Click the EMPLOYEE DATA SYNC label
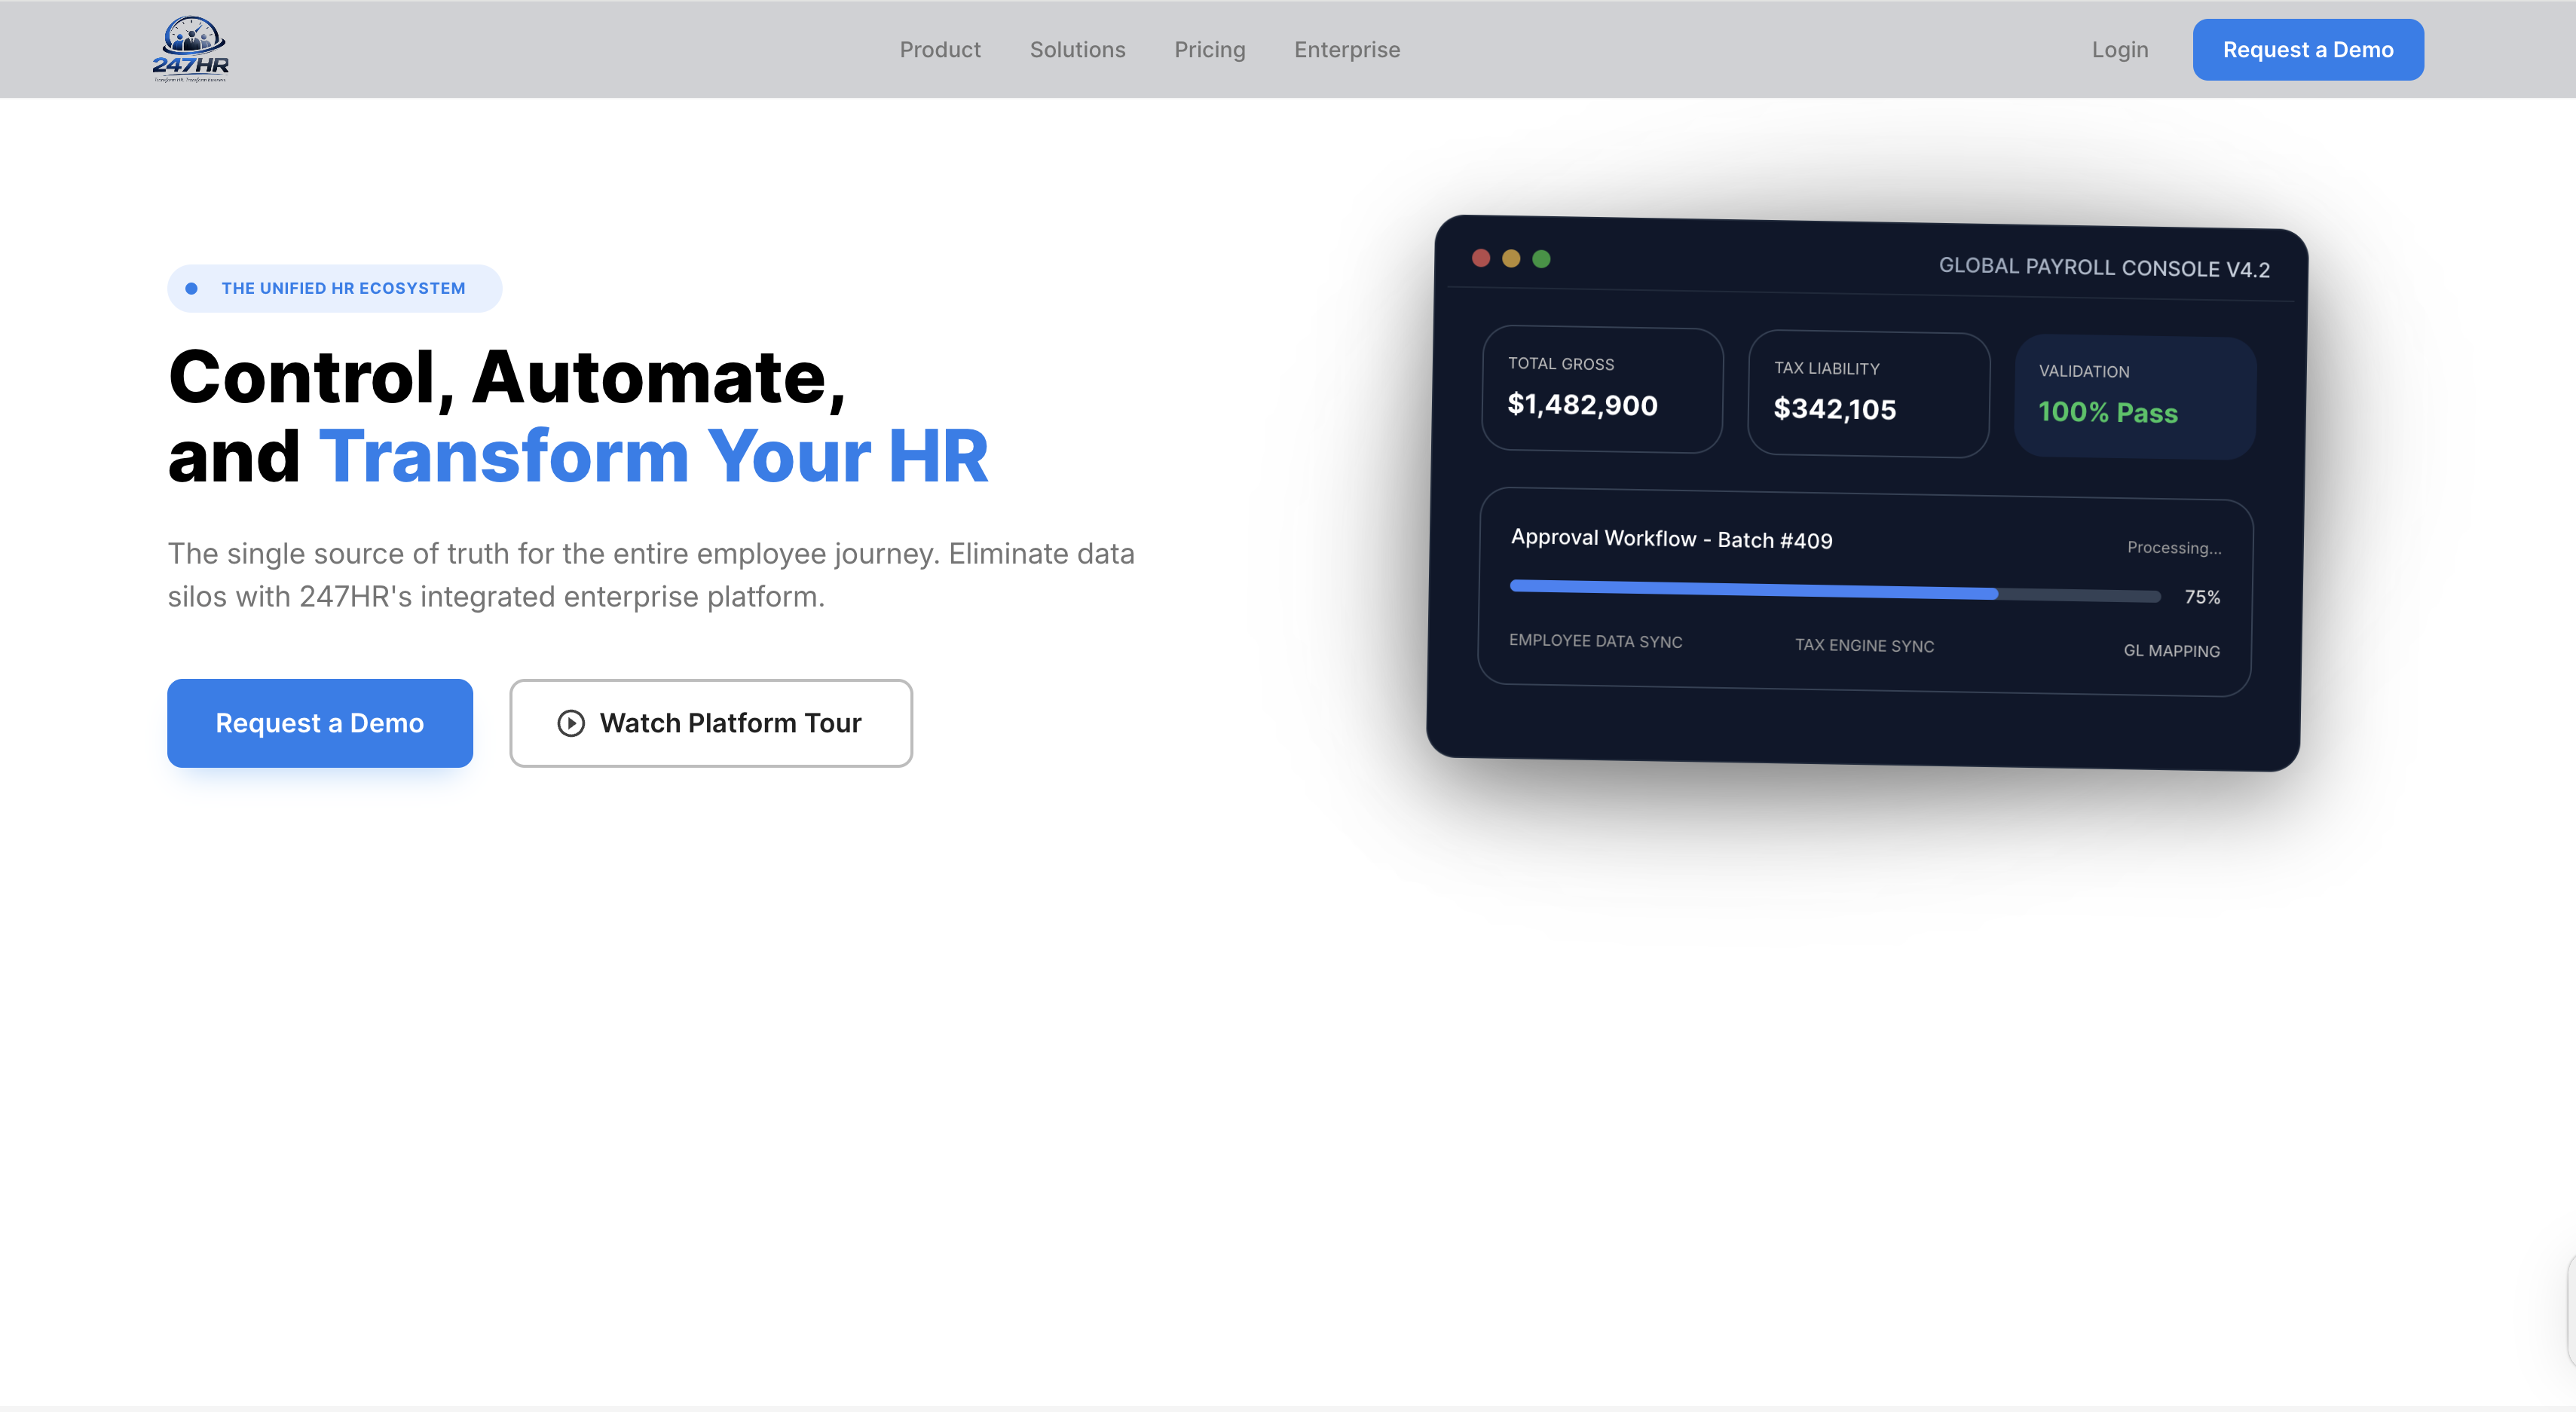This screenshot has width=2576, height=1412. click(1595, 641)
